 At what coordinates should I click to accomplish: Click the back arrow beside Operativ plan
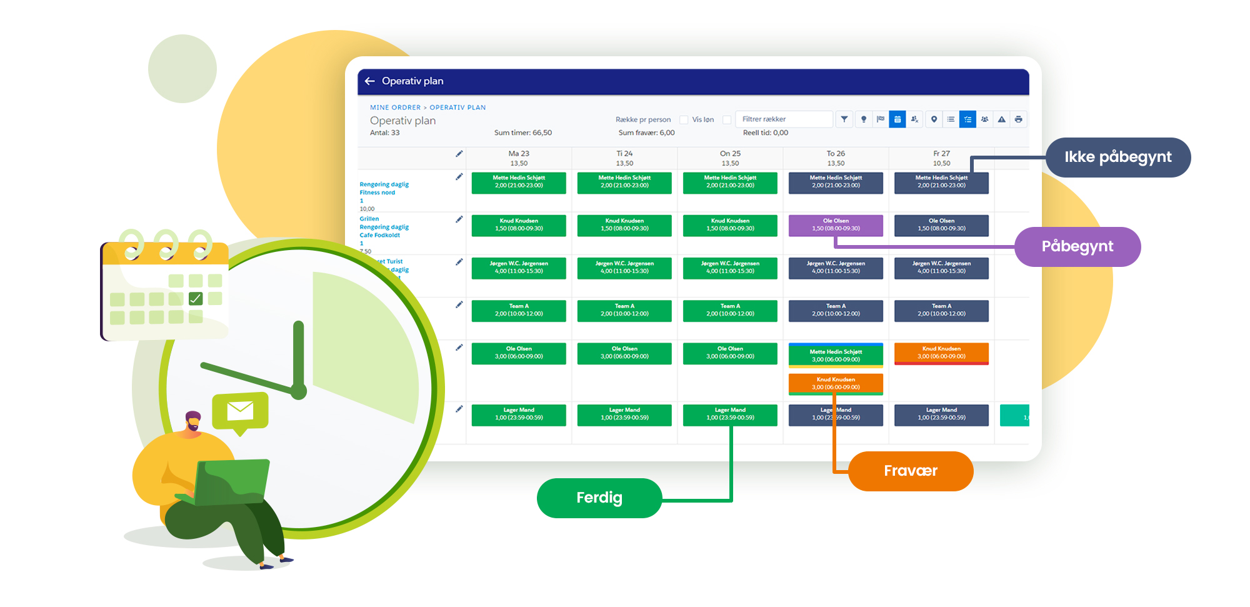[369, 81]
